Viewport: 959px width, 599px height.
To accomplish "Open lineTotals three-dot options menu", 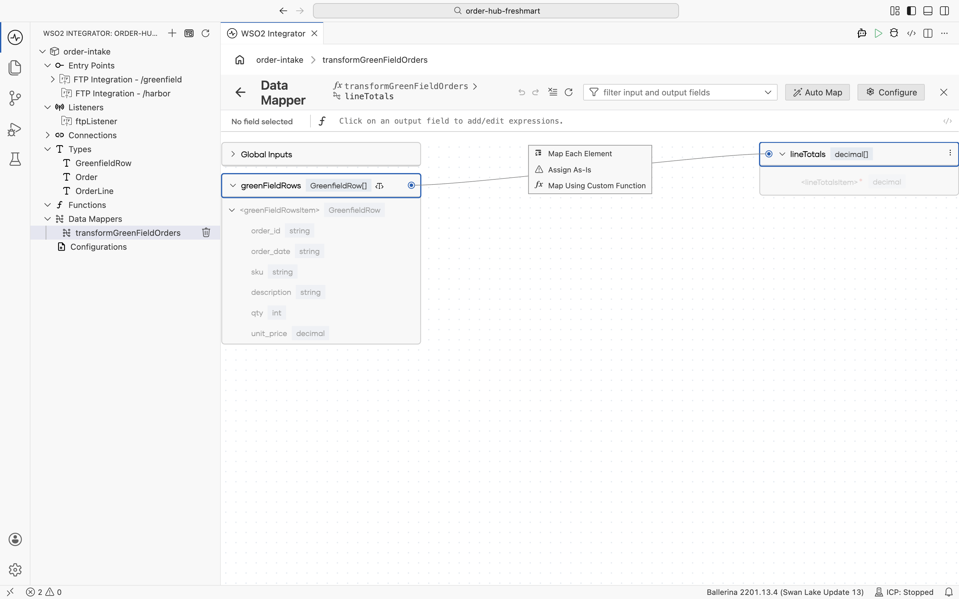I will pyautogui.click(x=950, y=153).
